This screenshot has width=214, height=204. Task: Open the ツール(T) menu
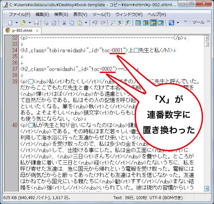[101, 14]
